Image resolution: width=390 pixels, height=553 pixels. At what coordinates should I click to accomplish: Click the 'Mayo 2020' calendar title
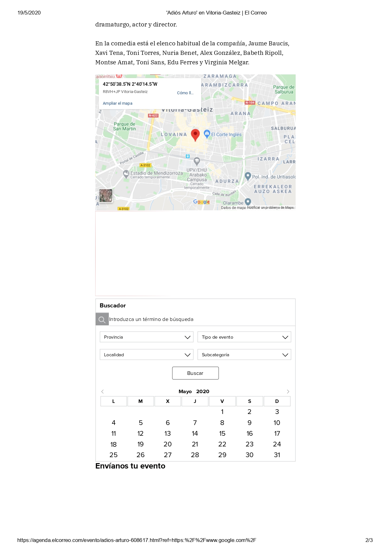tap(194, 392)
